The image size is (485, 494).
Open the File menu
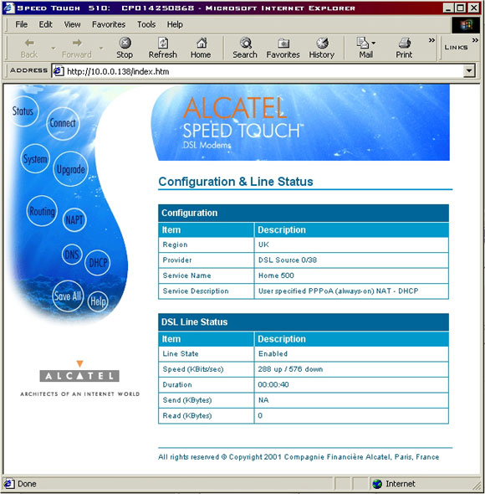pyautogui.click(x=22, y=24)
